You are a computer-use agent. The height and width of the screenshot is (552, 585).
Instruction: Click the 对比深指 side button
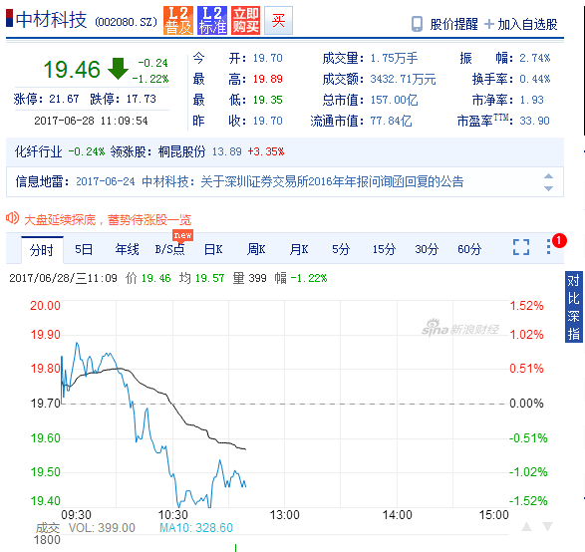pyautogui.click(x=573, y=307)
